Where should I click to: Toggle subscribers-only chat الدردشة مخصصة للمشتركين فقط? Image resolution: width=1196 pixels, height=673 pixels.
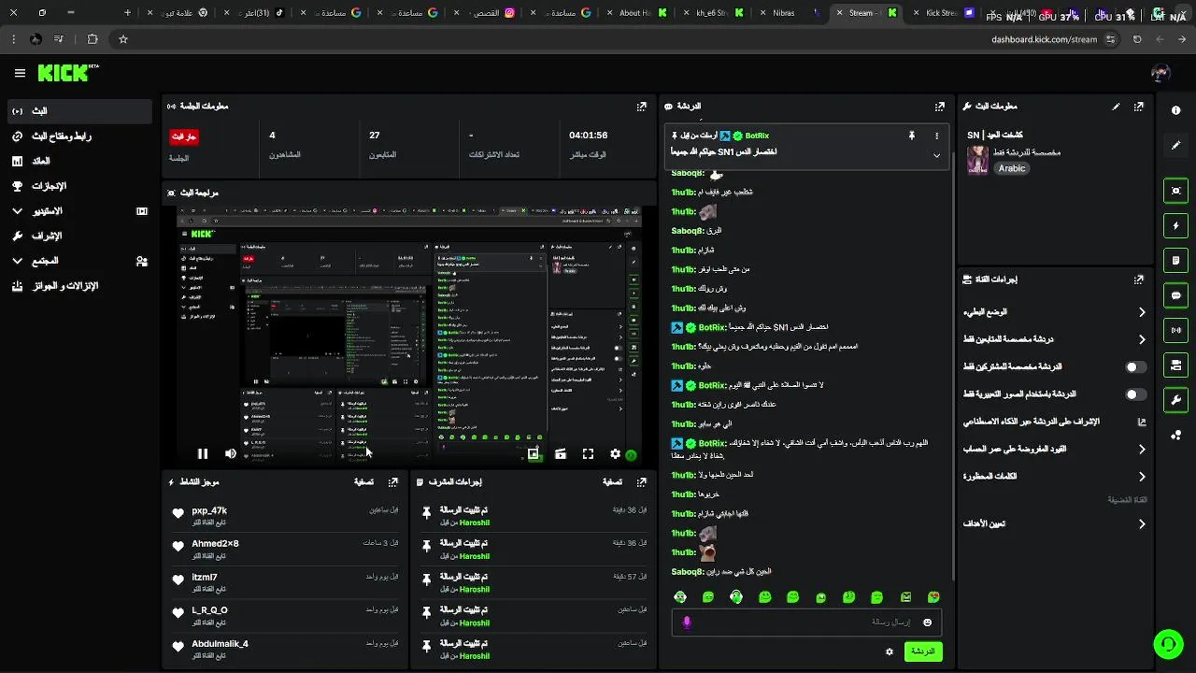[x=1135, y=367]
